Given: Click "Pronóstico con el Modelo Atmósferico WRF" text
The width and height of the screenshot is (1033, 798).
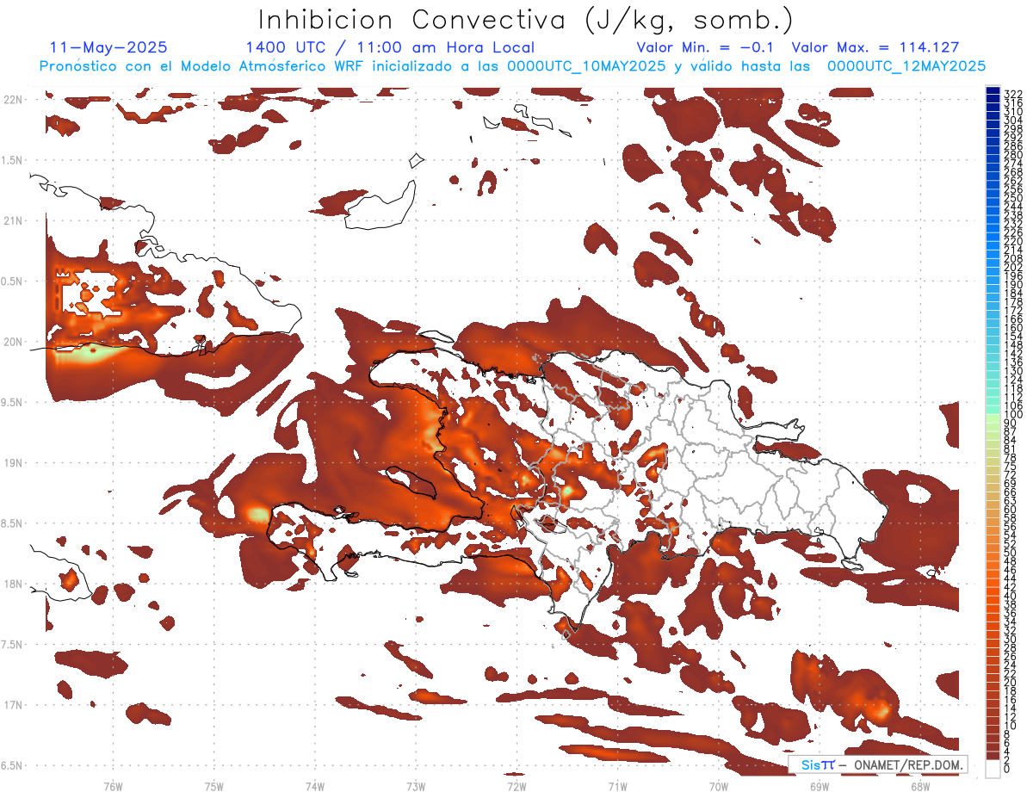Looking at the screenshot, I should point(204,66).
